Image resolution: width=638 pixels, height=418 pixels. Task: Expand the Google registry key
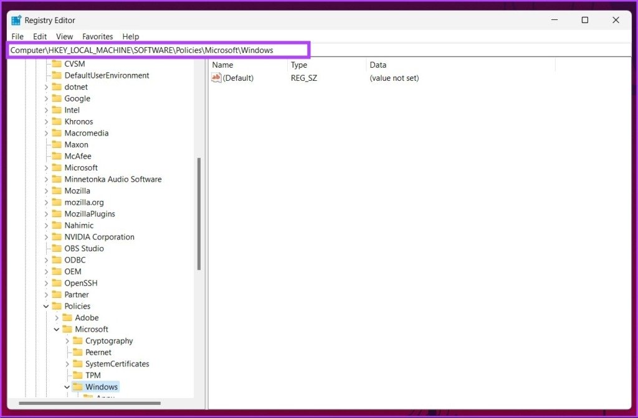[x=46, y=98]
